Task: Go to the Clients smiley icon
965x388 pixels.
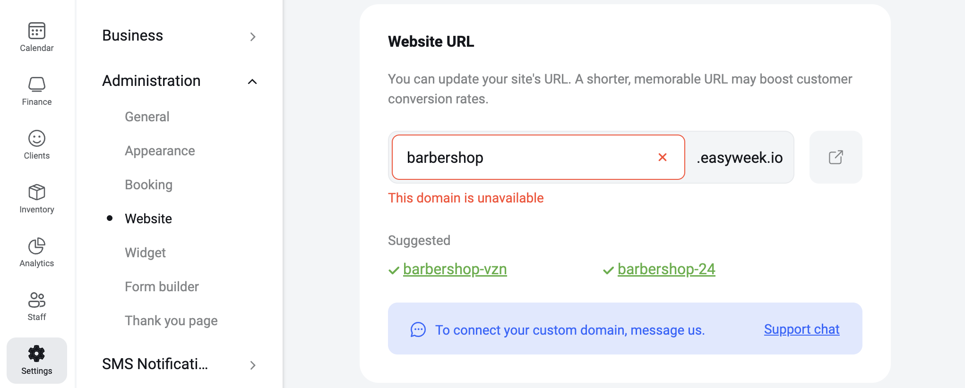Action: point(37,138)
